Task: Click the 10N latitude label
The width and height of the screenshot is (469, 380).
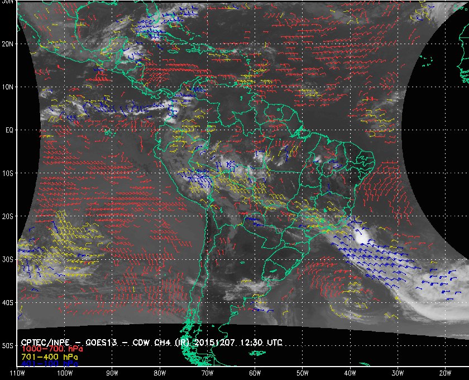Action: (7, 87)
